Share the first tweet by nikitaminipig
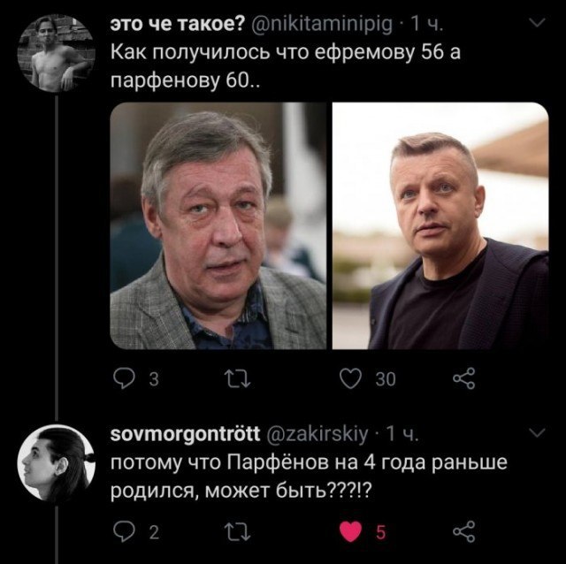The image size is (566, 564). [x=464, y=378]
